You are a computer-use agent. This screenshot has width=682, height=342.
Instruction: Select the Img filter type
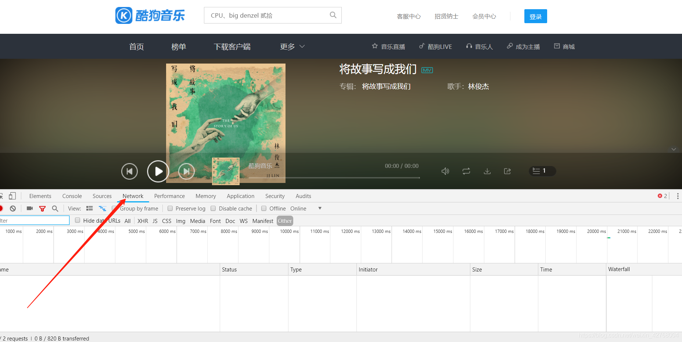point(180,221)
